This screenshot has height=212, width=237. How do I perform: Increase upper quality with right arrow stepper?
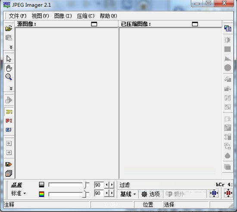coord(112,185)
